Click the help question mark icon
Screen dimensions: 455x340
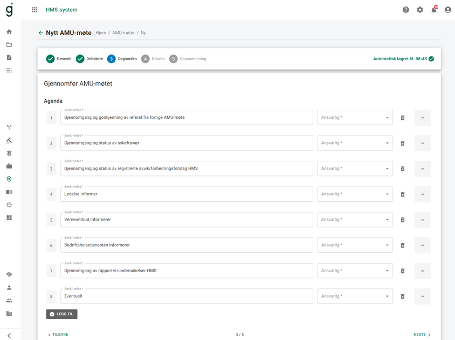406,10
